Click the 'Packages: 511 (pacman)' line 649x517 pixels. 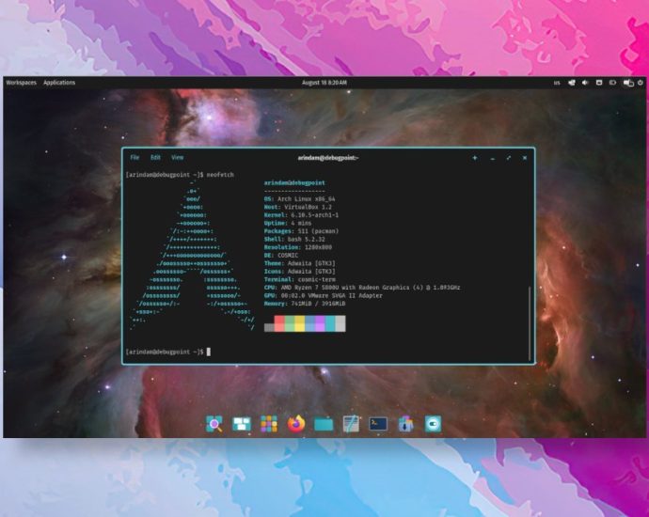[301, 231]
